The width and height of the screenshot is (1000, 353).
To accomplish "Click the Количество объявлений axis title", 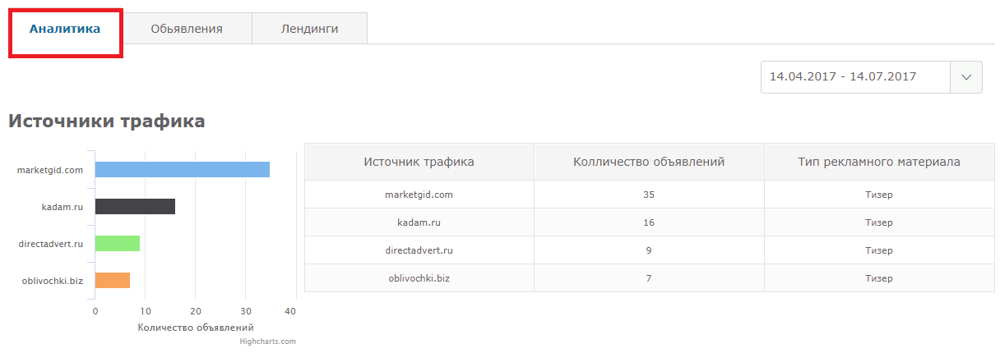I will pos(196,328).
